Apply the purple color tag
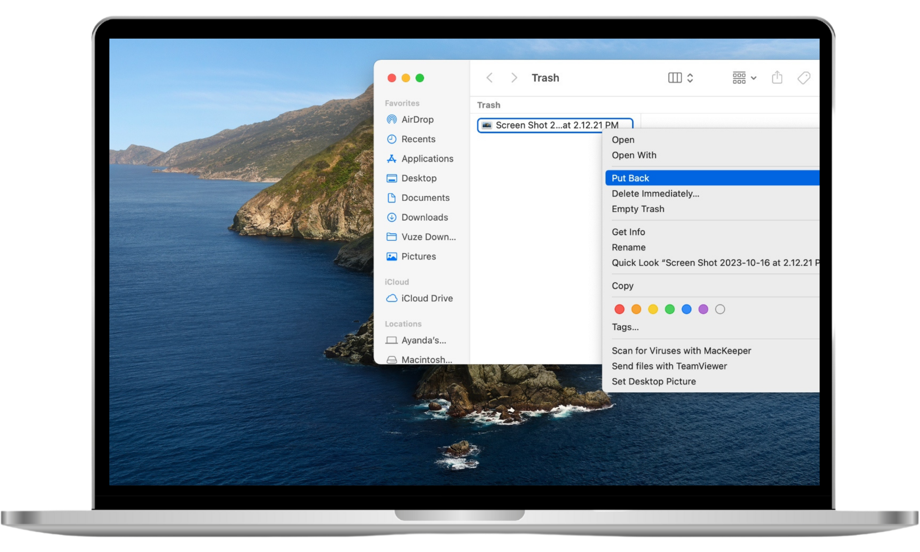920x552 pixels. point(703,309)
